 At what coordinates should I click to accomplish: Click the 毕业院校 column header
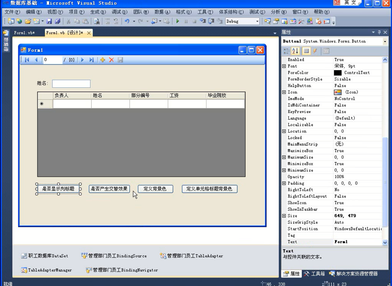pyautogui.click(x=225, y=95)
